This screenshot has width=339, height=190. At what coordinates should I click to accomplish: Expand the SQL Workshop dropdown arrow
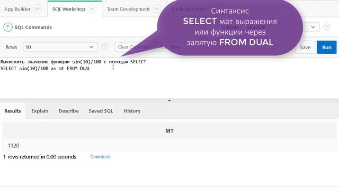pos(92,9)
